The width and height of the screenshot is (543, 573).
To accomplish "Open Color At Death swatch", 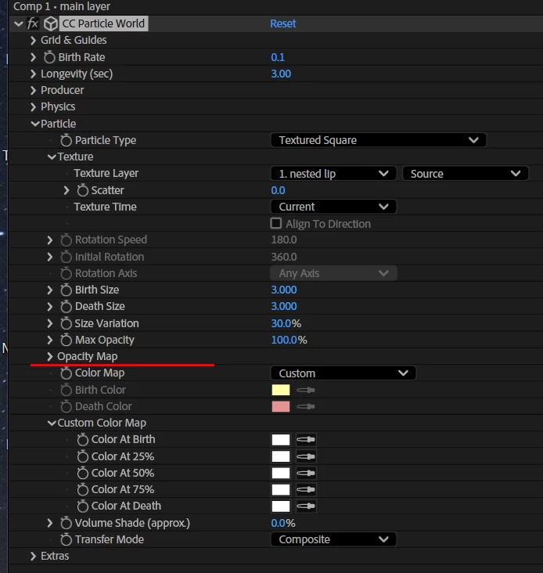I will (281, 506).
